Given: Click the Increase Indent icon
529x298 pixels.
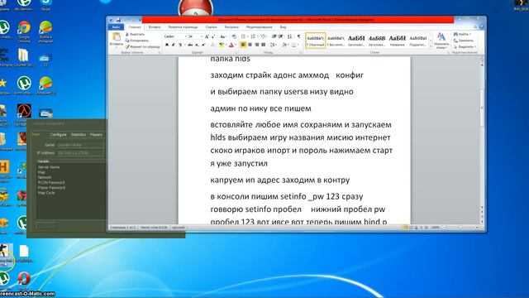Looking at the screenshot, I should point(281,36).
